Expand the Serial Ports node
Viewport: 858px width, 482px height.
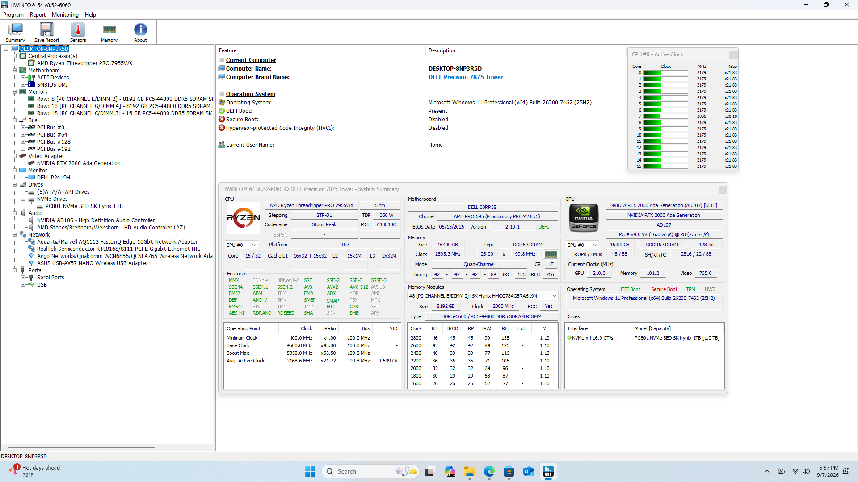pyautogui.click(x=23, y=278)
